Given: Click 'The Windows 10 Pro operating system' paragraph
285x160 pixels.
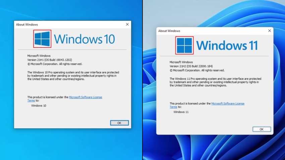Looking at the screenshot, I should [x=73, y=76].
